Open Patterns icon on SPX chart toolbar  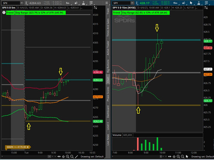tap(91, 3)
